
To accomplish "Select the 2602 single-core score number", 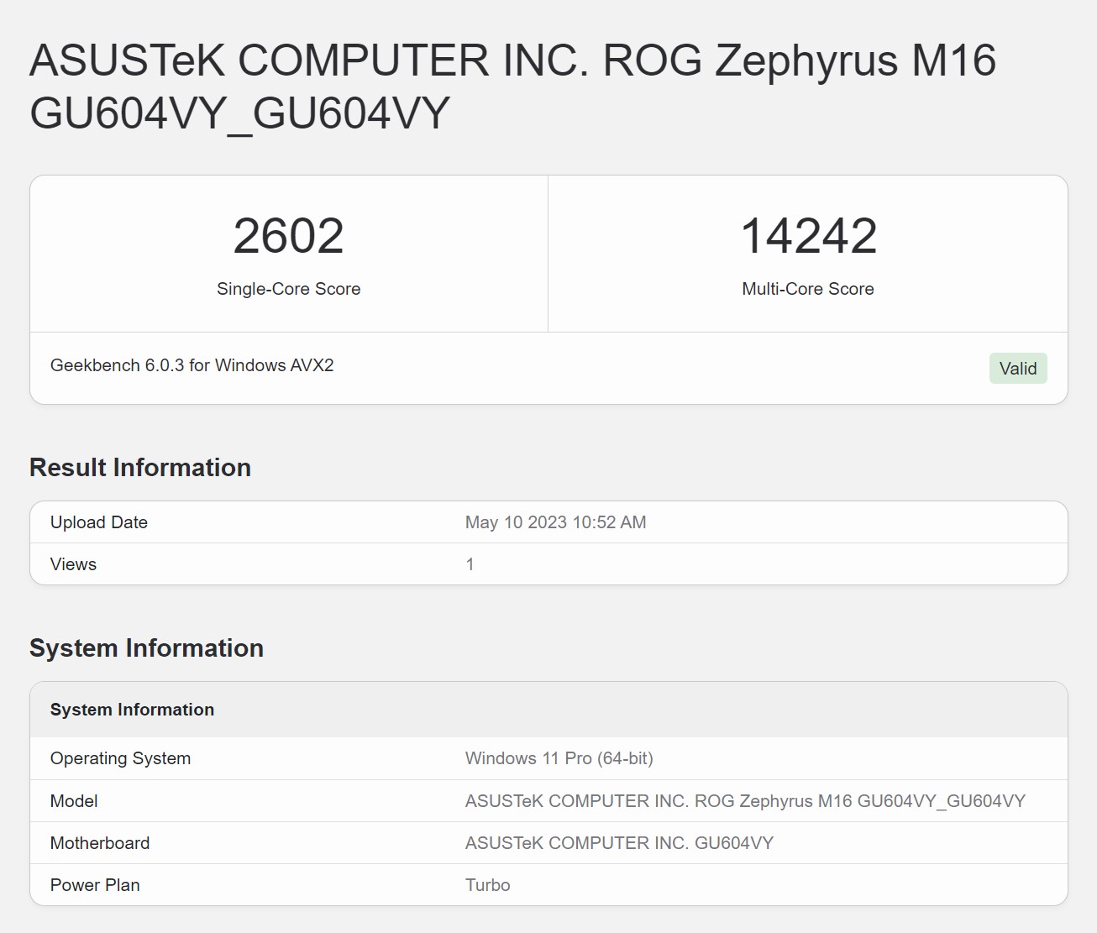I will (x=288, y=236).
